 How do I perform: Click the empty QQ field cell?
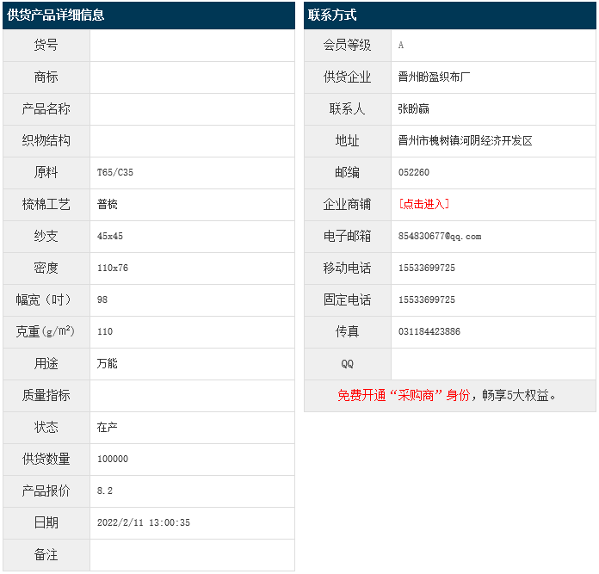pyautogui.click(x=493, y=363)
